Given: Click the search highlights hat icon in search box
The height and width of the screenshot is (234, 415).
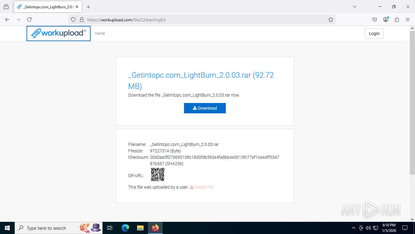Looking at the screenshot, I should coord(90,228).
